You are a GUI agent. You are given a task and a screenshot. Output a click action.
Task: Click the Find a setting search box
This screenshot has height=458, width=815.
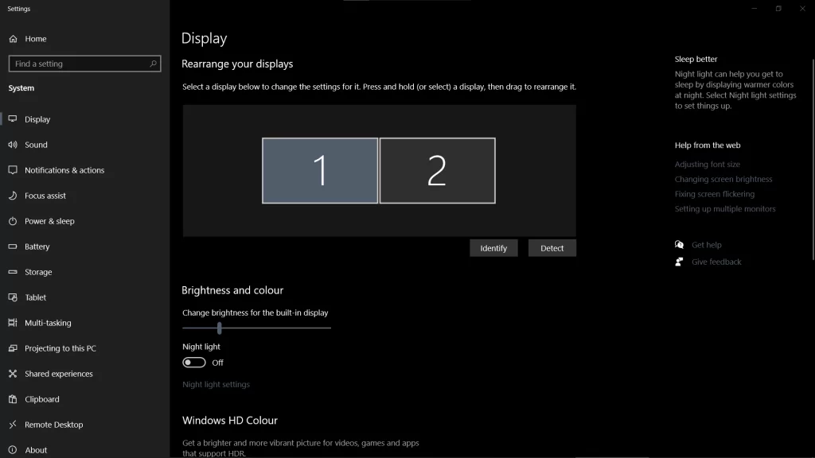(x=84, y=64)
